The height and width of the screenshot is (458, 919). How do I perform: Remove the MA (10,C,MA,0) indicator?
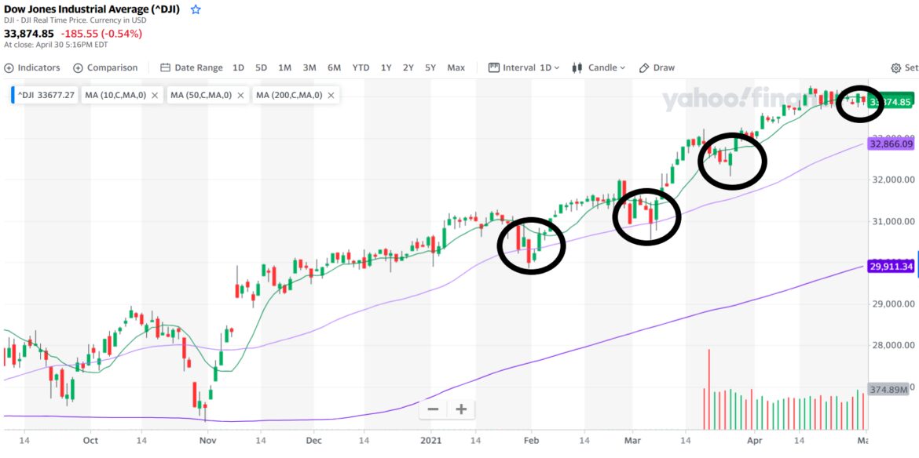click(x=156, y=95)
